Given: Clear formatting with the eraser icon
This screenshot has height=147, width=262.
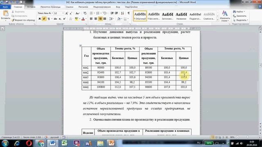Looking at the screenshot, I should click(85, 13).
